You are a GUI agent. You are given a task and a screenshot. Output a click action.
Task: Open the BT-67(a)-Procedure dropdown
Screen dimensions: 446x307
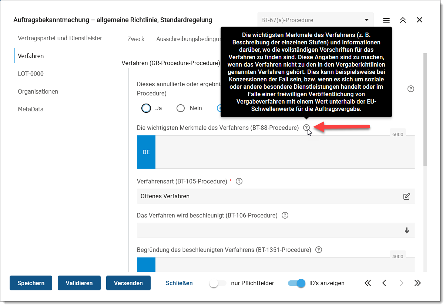coord(315,20)
